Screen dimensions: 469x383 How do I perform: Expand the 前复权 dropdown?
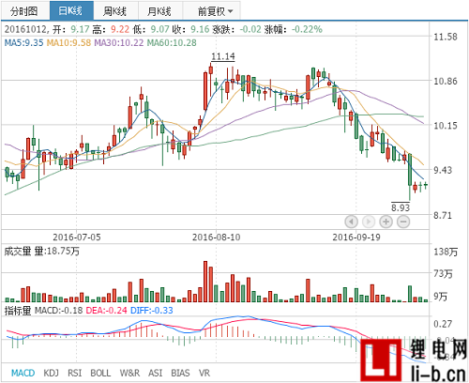pos(212,11)
